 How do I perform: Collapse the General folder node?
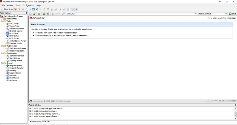[x=2, y=63]
